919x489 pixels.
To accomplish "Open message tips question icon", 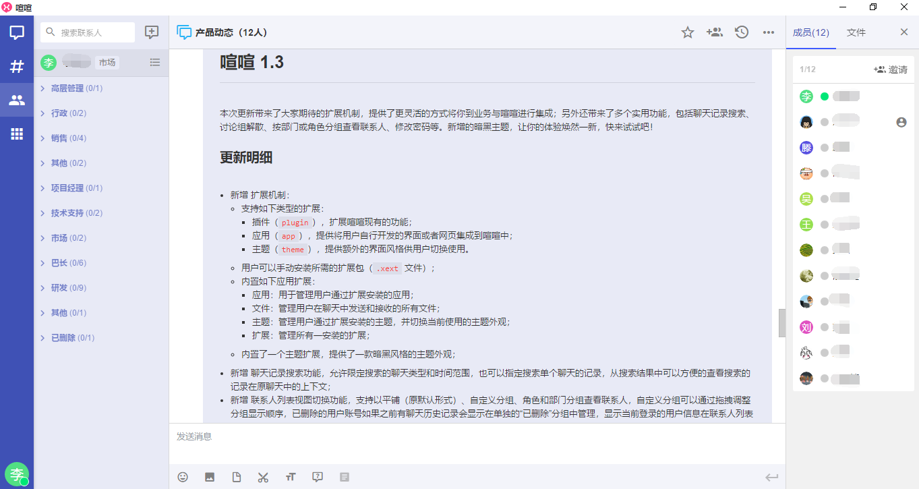I will tap(318, 477).
